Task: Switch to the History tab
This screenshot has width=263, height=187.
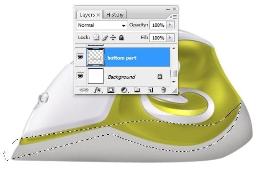Action: click(x=115, y=15)
